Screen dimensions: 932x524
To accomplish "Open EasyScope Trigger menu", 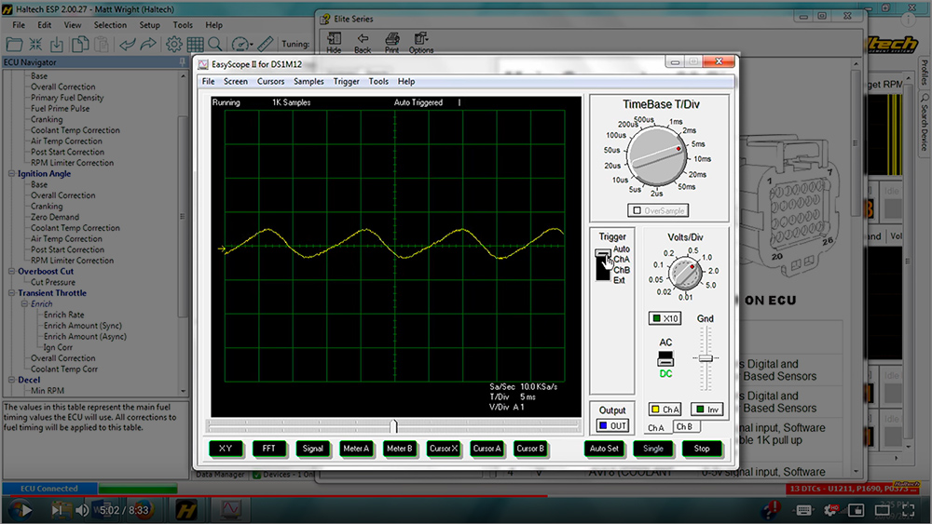I will point(346,81).
